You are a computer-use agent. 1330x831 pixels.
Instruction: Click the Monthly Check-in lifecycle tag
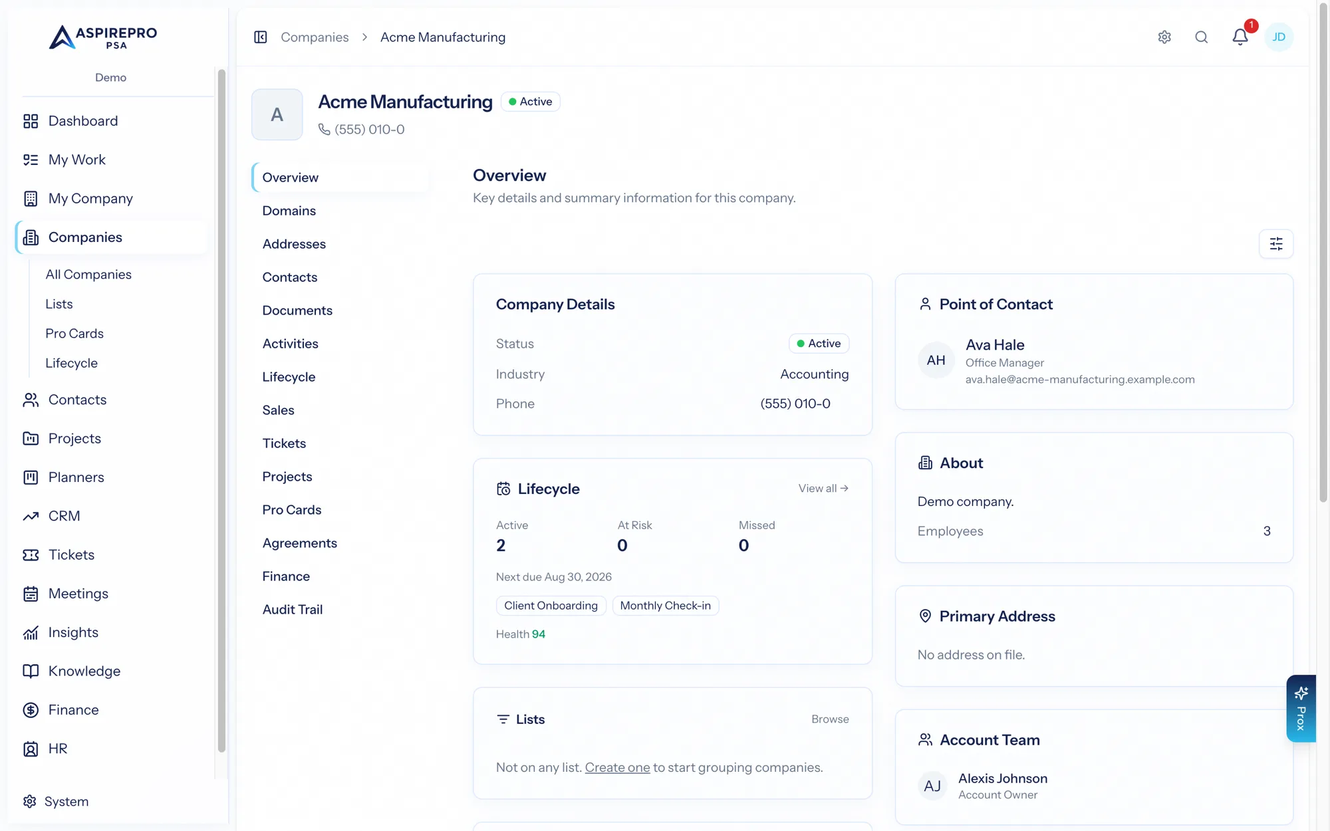665,606
